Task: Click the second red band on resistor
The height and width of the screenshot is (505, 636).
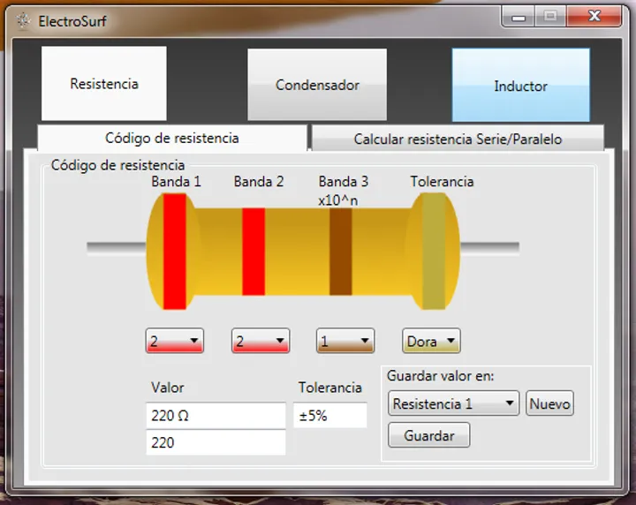Action: (x=254, y=252)
